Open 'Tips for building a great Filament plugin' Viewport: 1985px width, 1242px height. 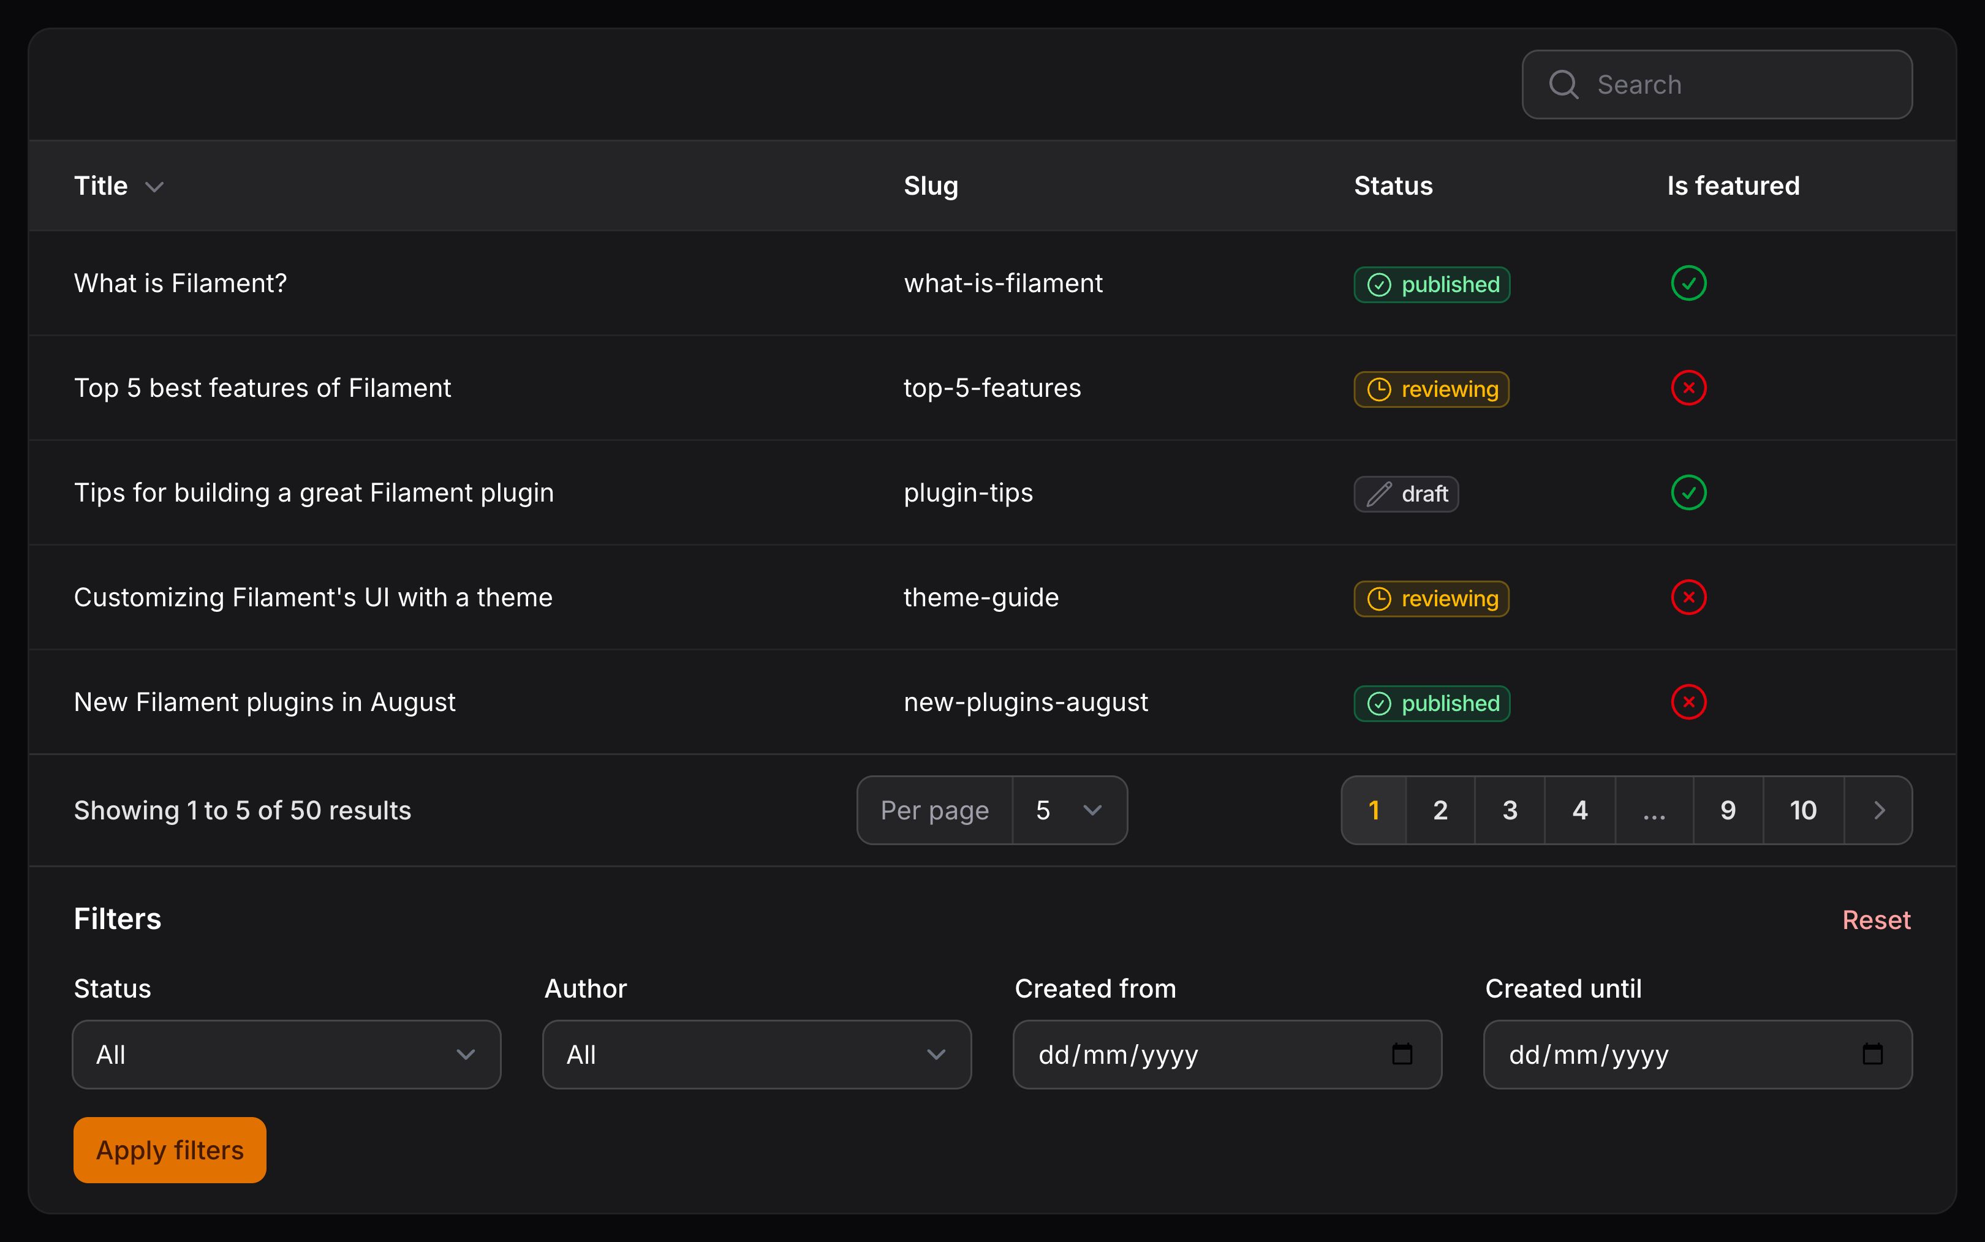coord(314,493)
